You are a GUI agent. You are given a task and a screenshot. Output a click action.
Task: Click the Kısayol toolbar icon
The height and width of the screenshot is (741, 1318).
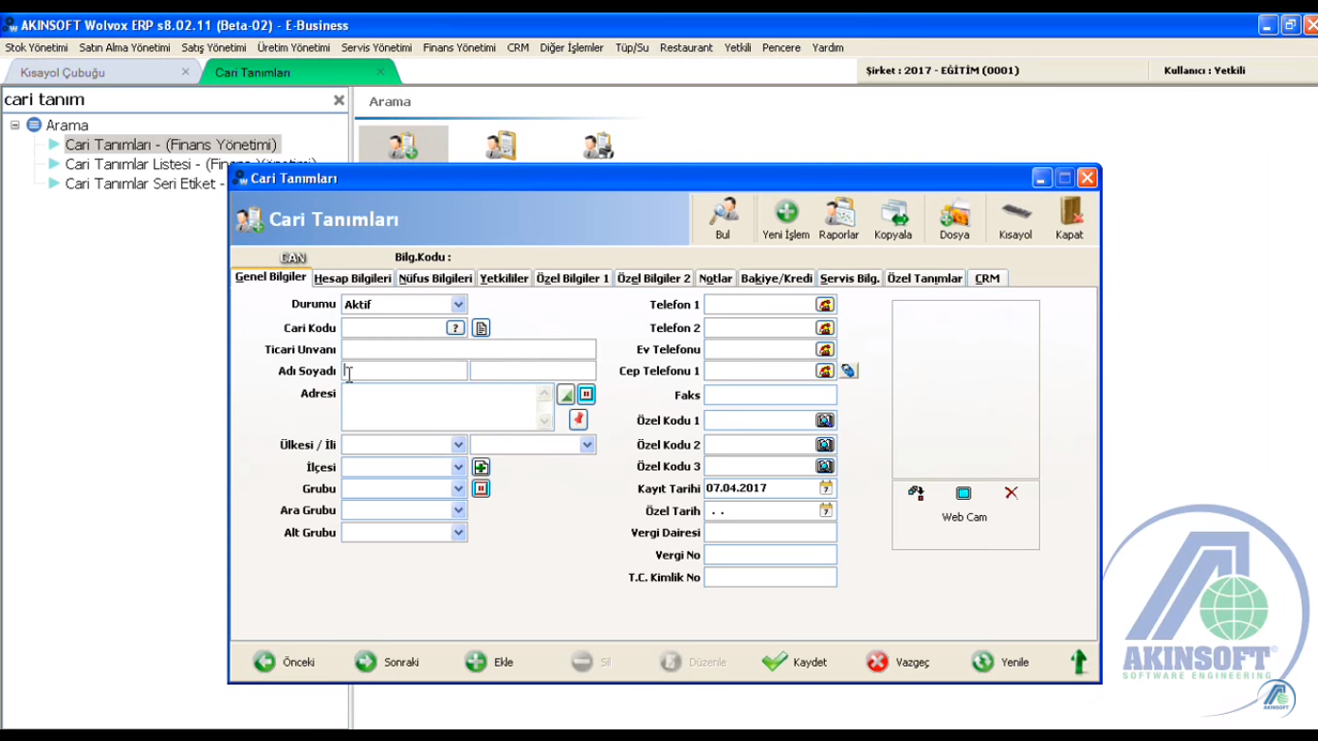click(1015, 219)
